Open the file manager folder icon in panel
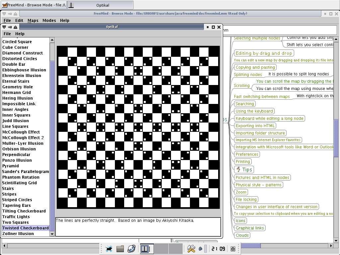The image size is (340, 255). pyautogui.click(x=120, y=249)
